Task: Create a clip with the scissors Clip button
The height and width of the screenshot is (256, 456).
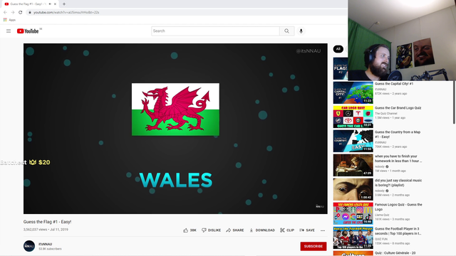Action: (x=287, y=230)
